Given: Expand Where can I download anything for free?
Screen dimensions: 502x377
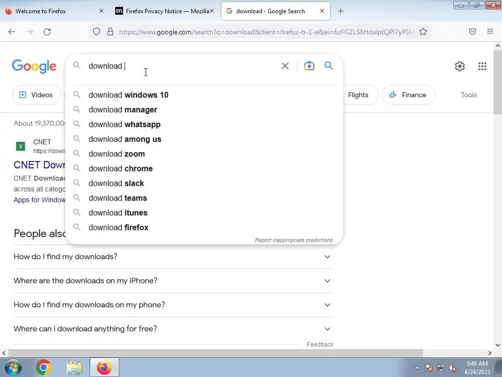Looking at the screenshot, I should [x=173, y=329].
